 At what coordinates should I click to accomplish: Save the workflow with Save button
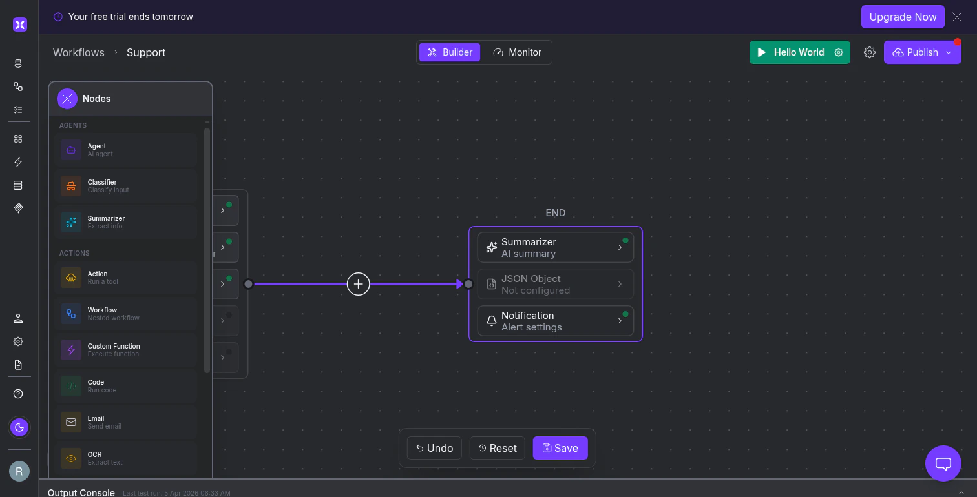[x=560, y=448]
